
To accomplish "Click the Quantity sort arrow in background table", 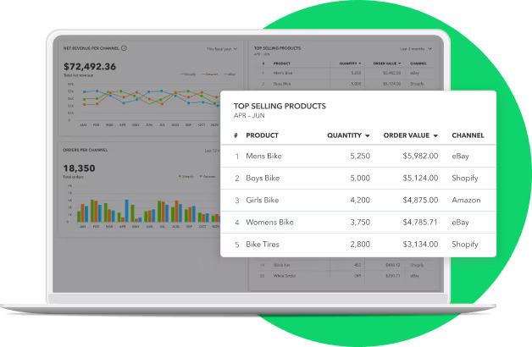I will [x=360, y=63].
